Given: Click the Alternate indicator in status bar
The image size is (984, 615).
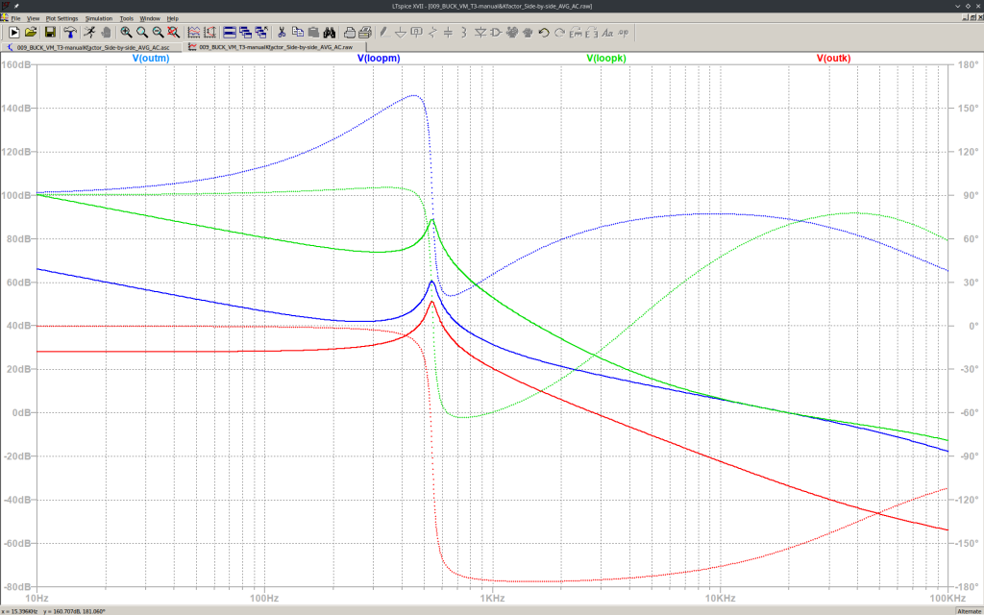Looking at the screenshot, I should pos(969,610).
